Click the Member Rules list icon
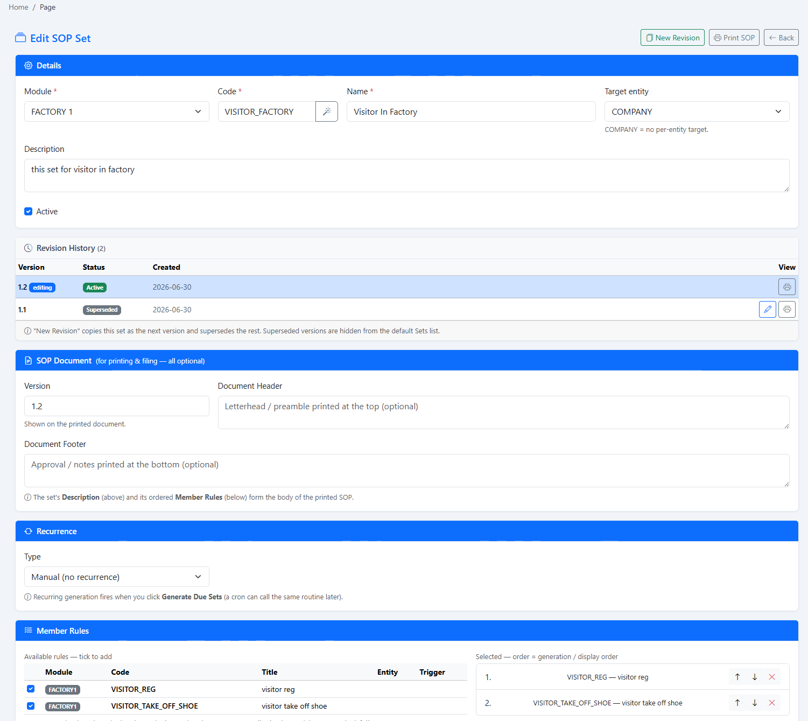 pos(29,631)
